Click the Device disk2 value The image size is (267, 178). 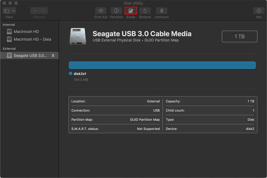pos(250,129)
